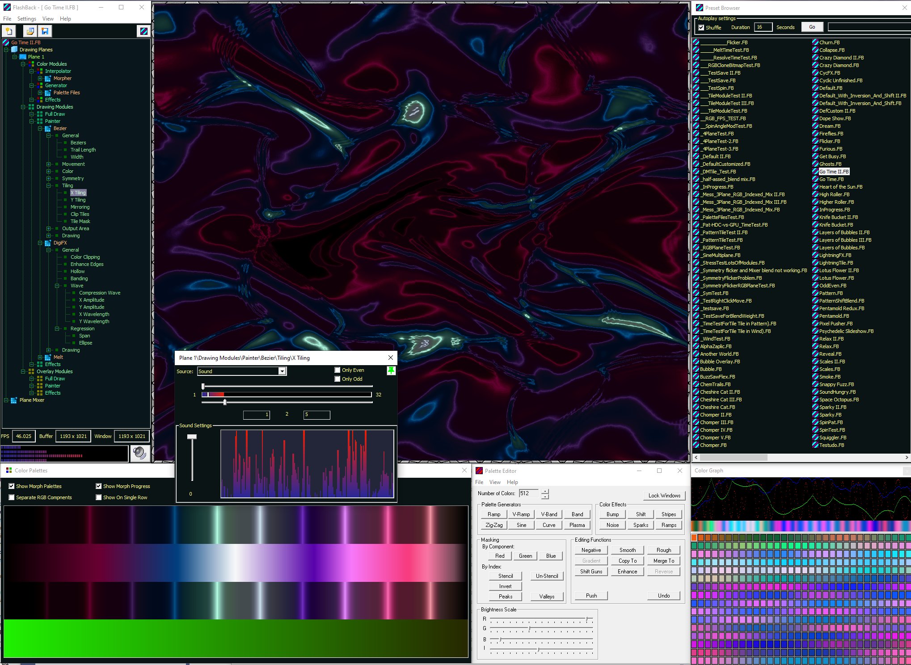
Task: Click the striped FlashBack logo toolbar button
Action: (x=143, y=31)
